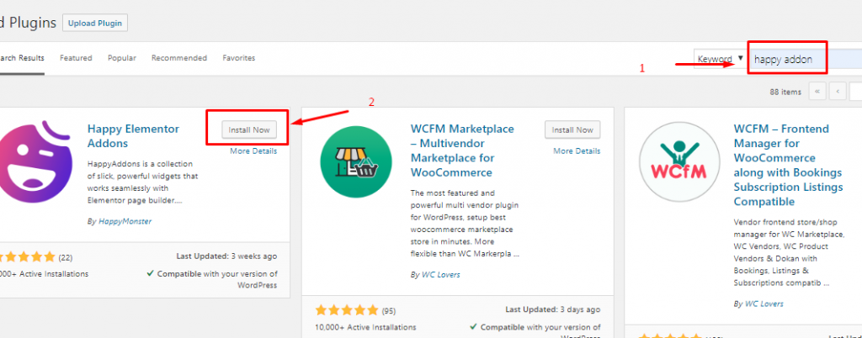Open More Details for Happy Elementor Addons
862x338 pixels.
(253, 151)
